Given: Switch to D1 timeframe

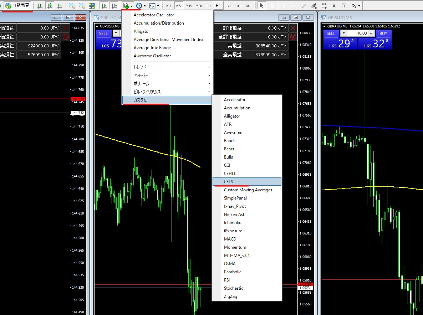Looking at the screenshot, I should pos(229,6).
